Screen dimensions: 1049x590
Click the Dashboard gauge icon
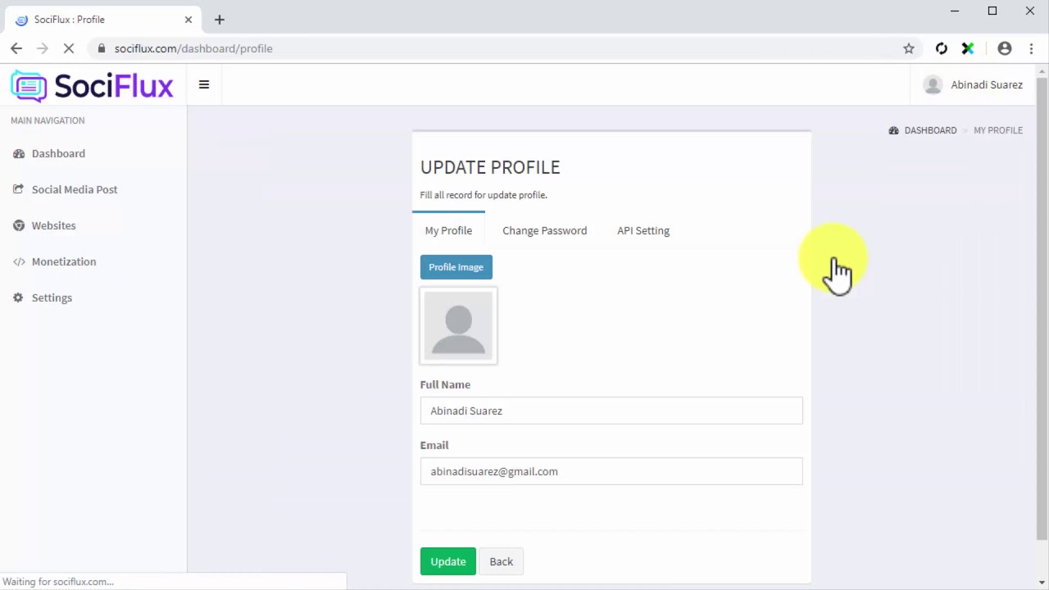[19, 153]
